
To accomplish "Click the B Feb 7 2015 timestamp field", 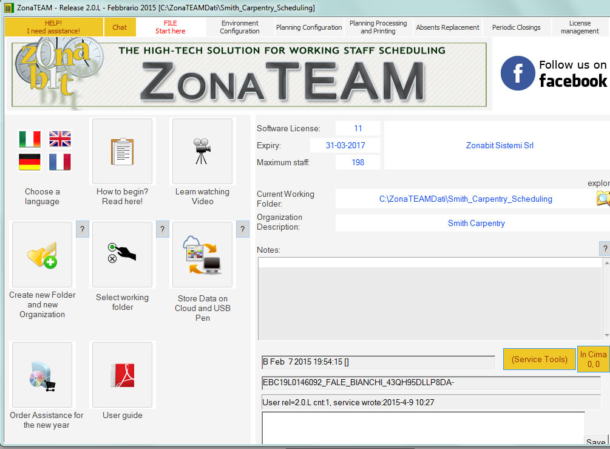I will tap(378, 362).
